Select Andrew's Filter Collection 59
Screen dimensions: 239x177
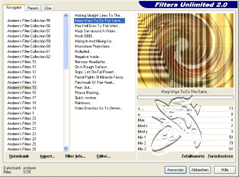(x=29, y=41)
